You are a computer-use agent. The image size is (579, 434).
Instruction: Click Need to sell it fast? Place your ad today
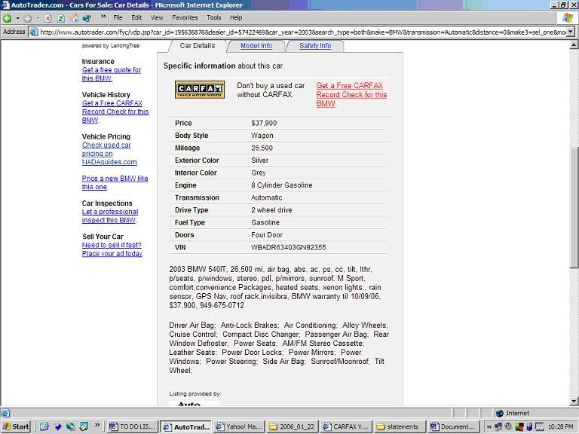[112, 249]
